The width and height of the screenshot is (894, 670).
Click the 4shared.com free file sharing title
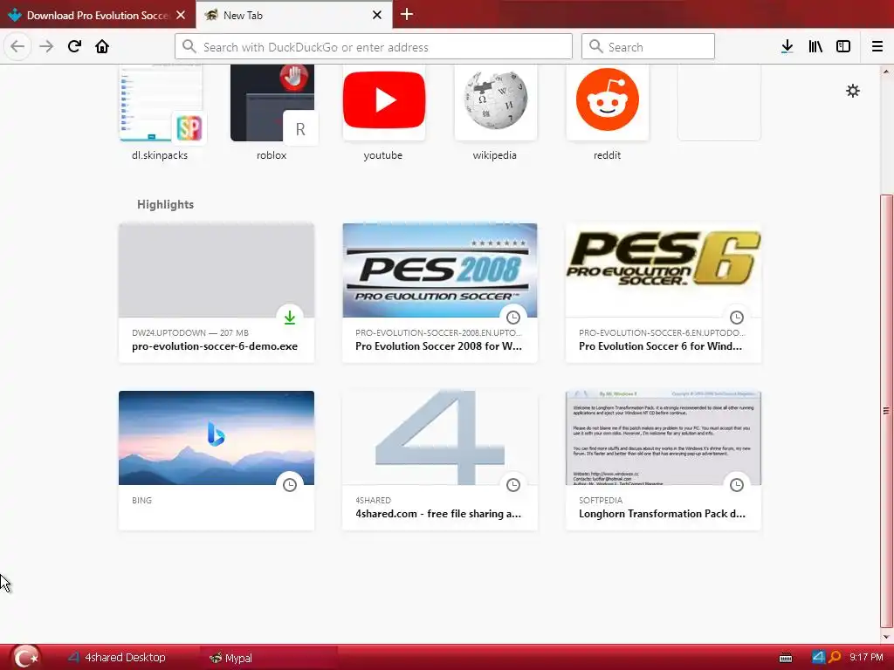pyautogui.click(x=438, y=513)
